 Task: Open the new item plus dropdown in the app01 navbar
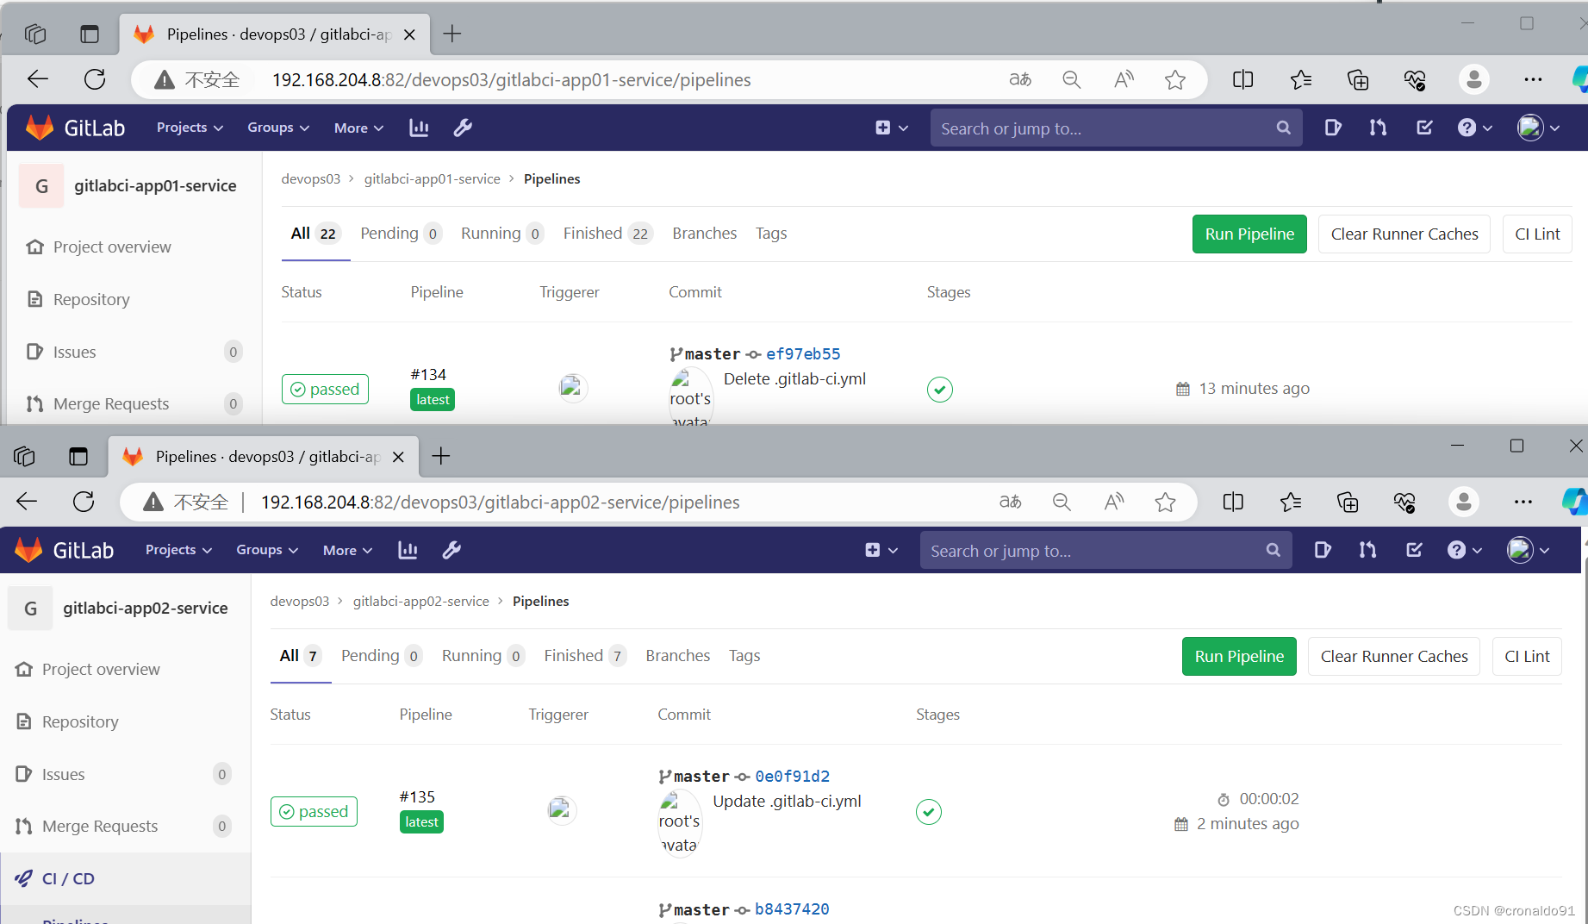pyautogui.click(x=892, y=128)
